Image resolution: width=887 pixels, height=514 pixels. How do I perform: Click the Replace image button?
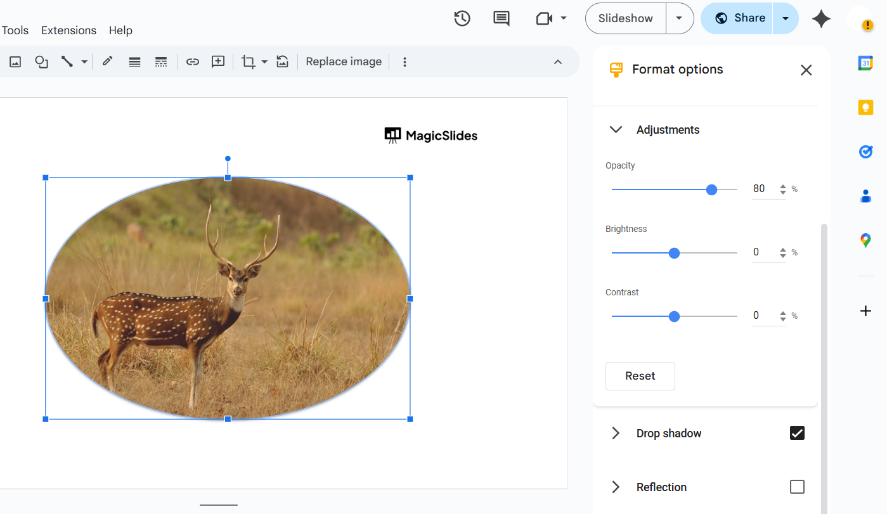344,61
